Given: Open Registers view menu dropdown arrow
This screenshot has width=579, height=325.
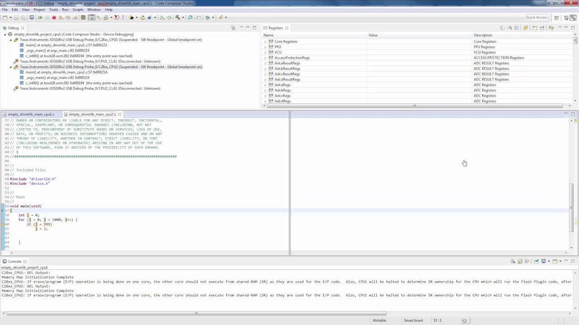Looking at the screenshot, I should tap(560, 28).
